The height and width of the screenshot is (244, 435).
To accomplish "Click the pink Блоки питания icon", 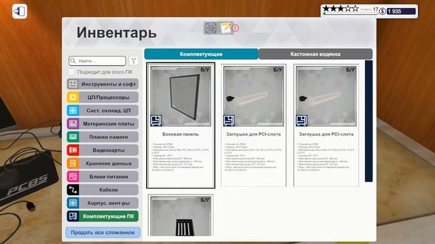I will click(x=73, y=176).
